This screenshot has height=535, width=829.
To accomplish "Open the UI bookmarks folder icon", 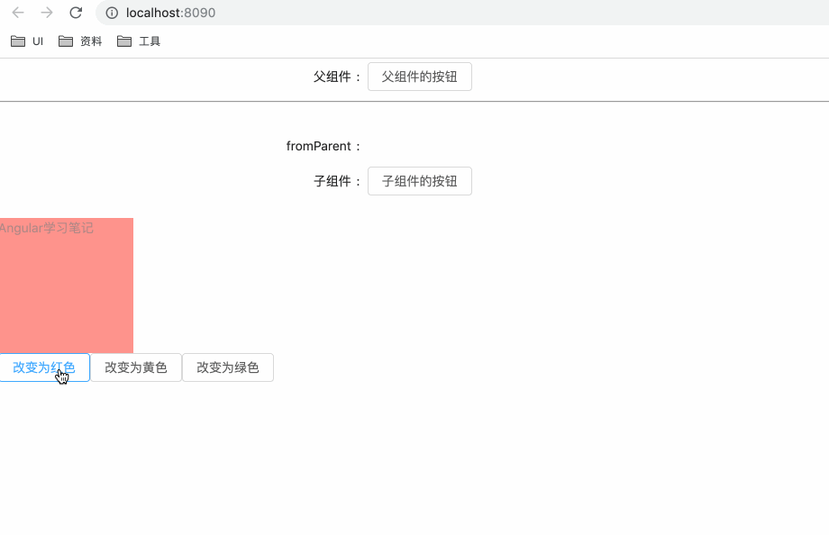I will (18, 41).
